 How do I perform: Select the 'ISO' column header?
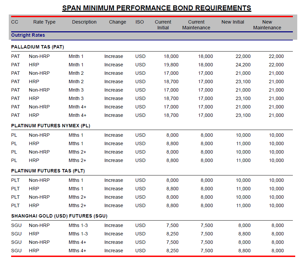click(140, 22)
